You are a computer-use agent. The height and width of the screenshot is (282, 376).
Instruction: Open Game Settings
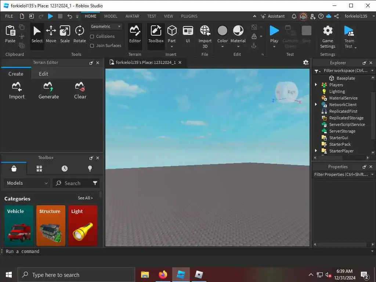click(328, 37)
